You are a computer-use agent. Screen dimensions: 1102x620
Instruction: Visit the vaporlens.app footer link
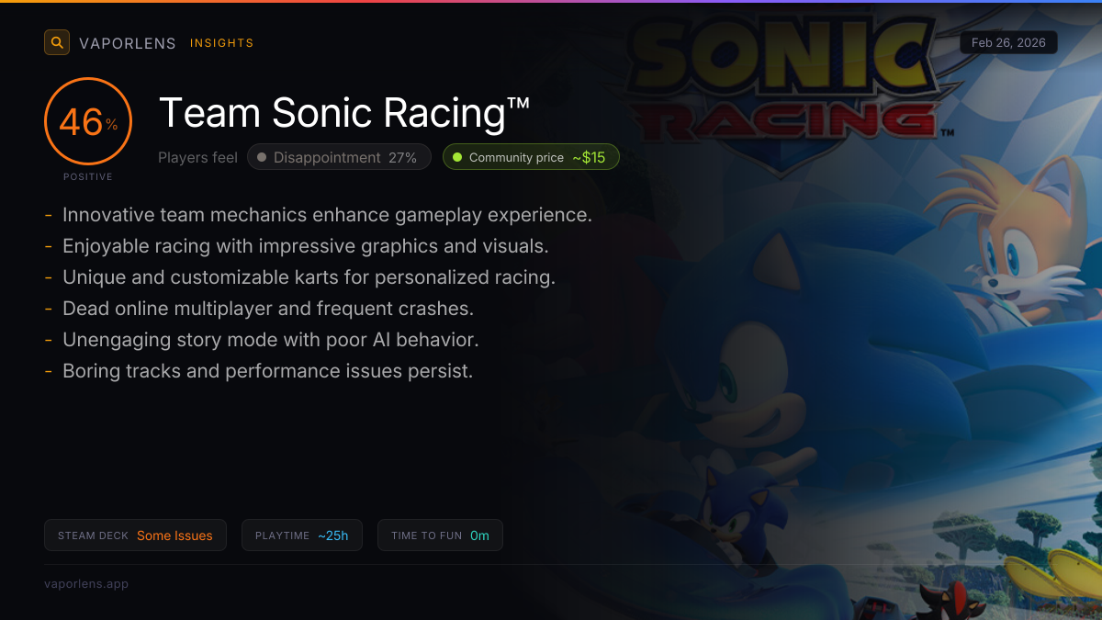(86, 583)
